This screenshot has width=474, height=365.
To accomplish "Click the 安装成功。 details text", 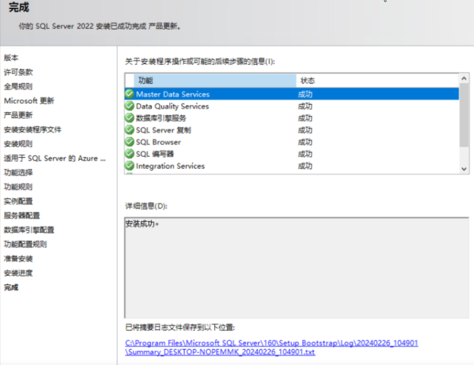I will [142, 224].
